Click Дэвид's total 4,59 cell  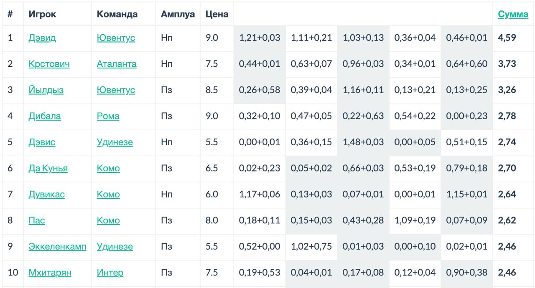point(507,38)
